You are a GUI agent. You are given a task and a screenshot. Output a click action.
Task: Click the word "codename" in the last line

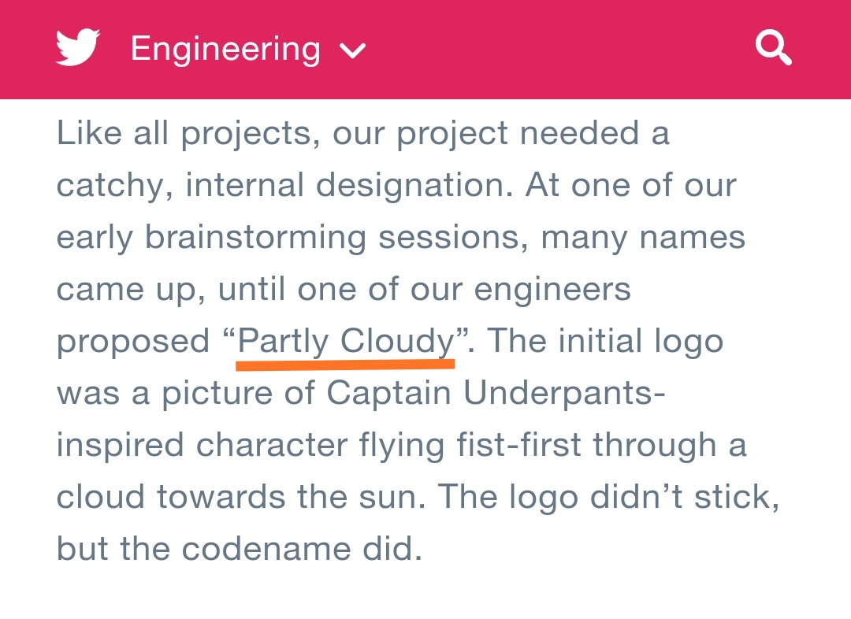[x=266, y=548]
